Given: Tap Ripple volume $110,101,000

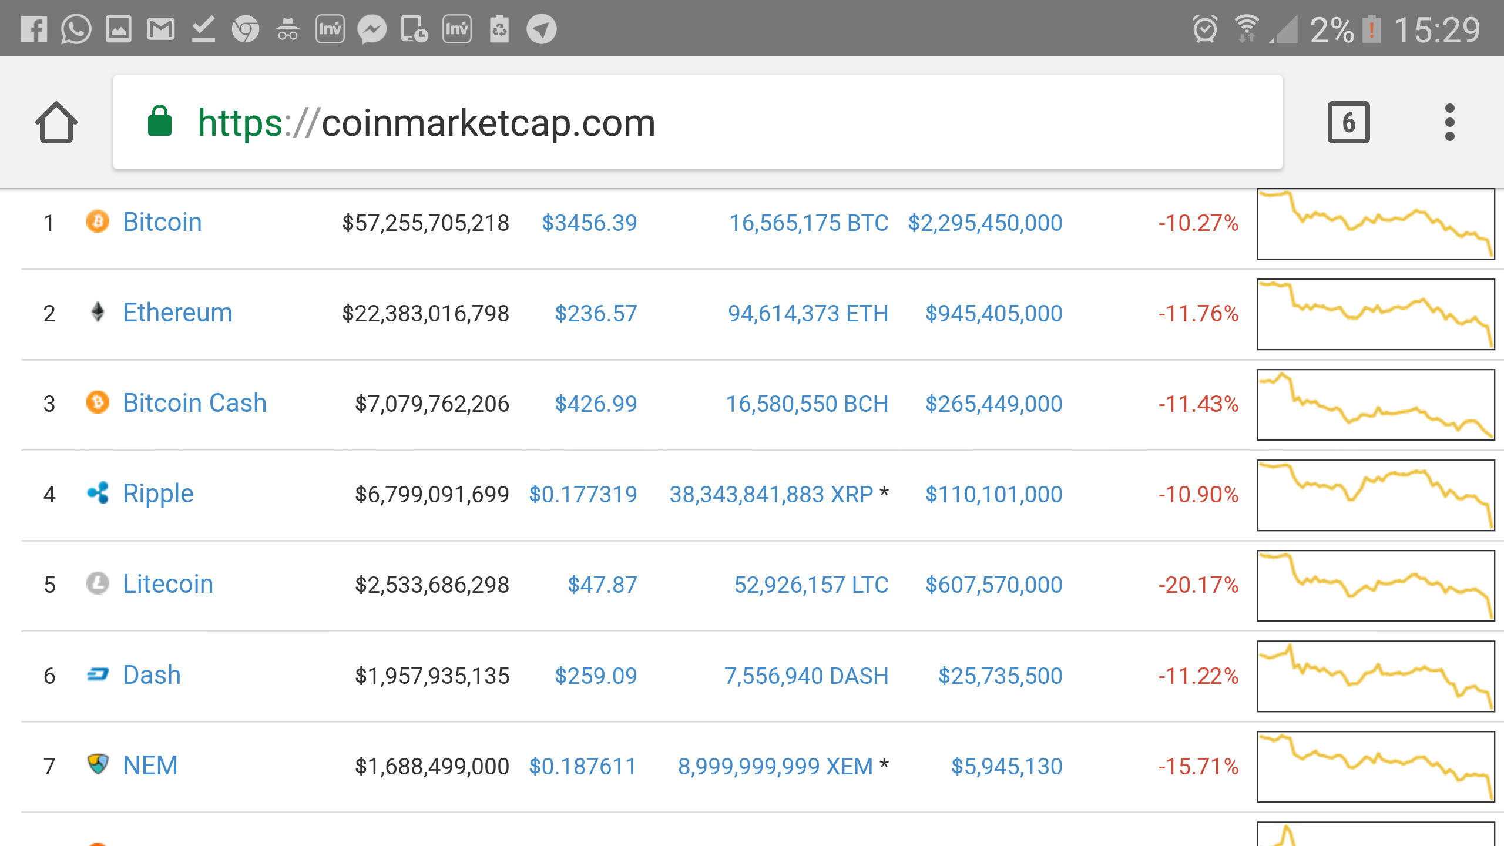Looking at the screenshot, I should [994, 494].
